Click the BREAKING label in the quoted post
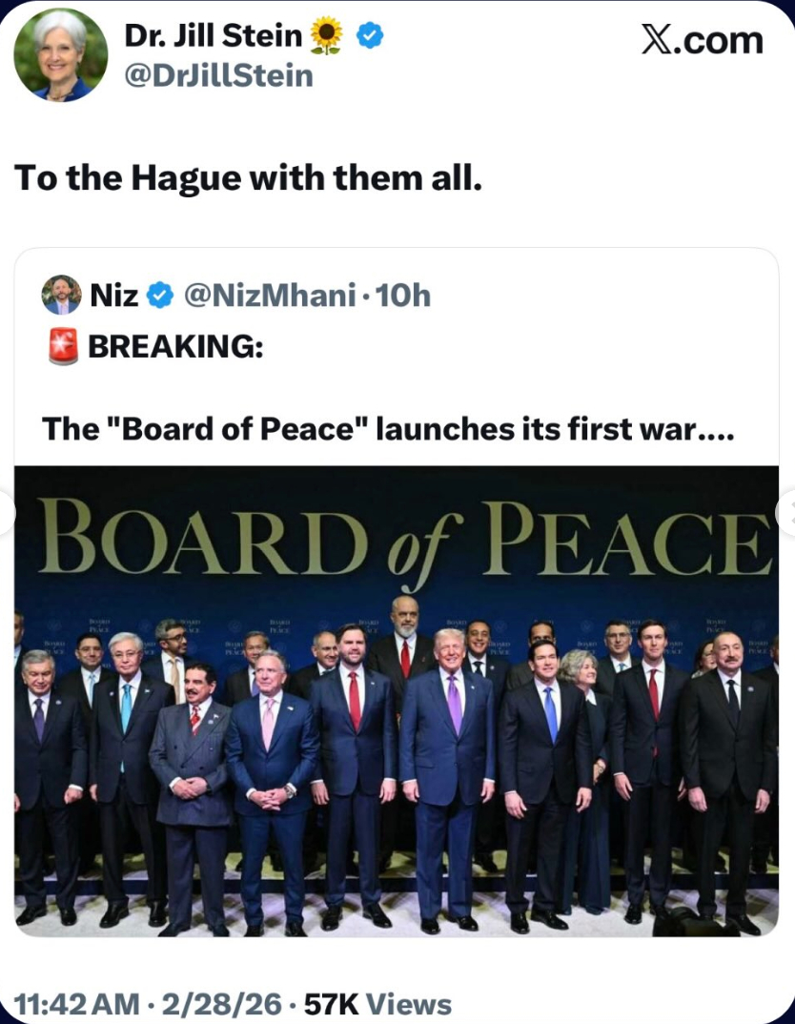 tap(175, 347)
